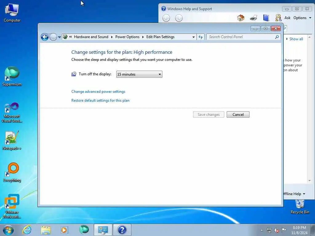
Task: Open Windows Media Player from taskbar
Action: (65, 230)
